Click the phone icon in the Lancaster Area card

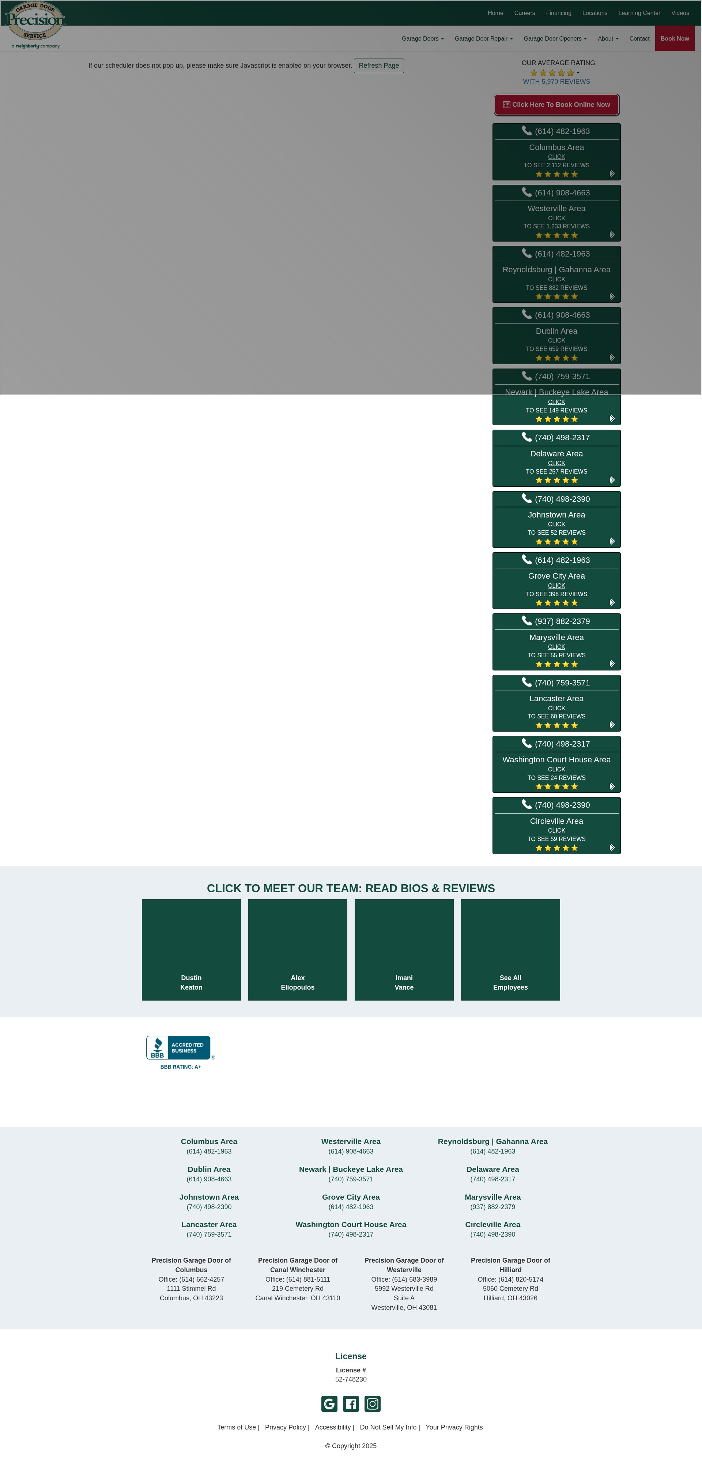point(526,682)
